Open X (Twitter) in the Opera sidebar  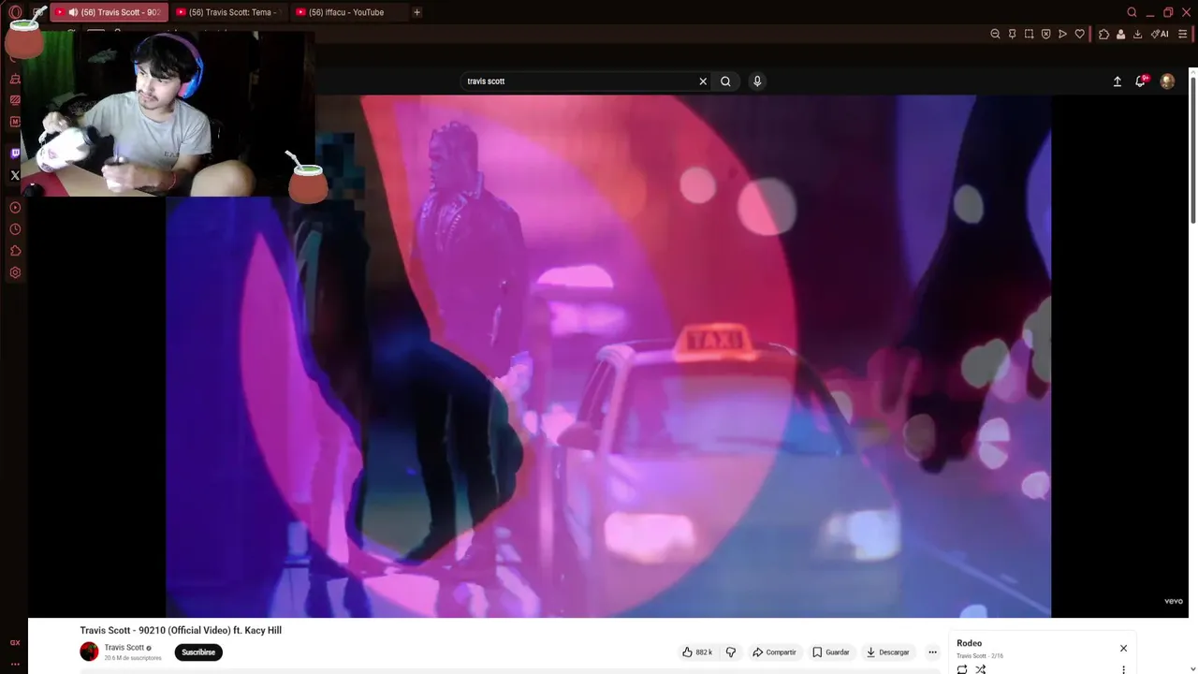tap(15, 175)
